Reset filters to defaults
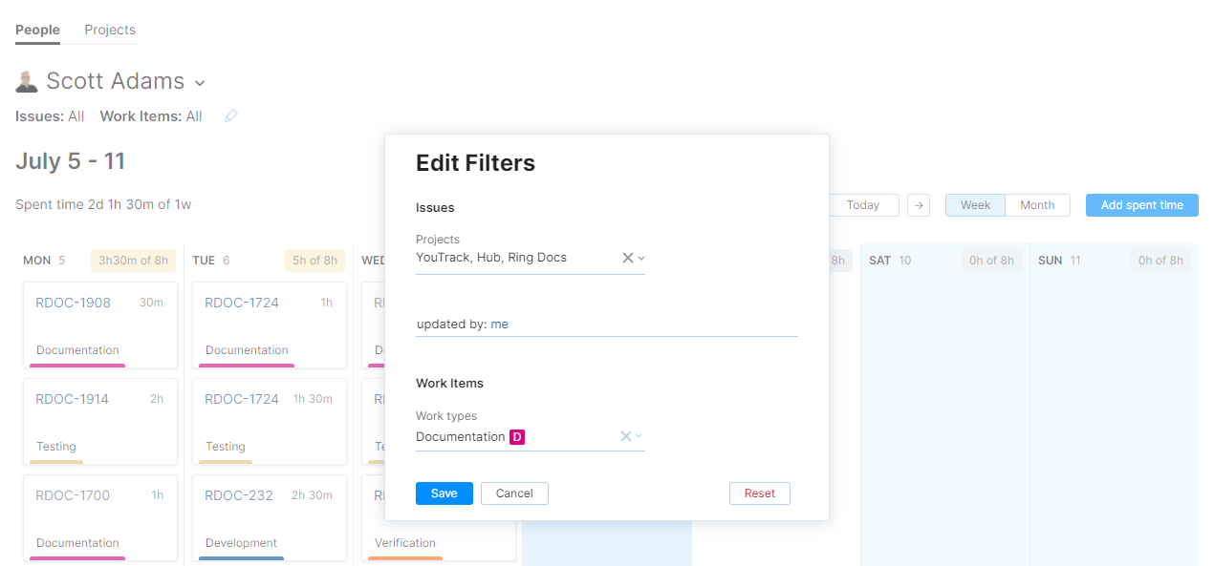Screen dimensions: 1214x566 759,493
